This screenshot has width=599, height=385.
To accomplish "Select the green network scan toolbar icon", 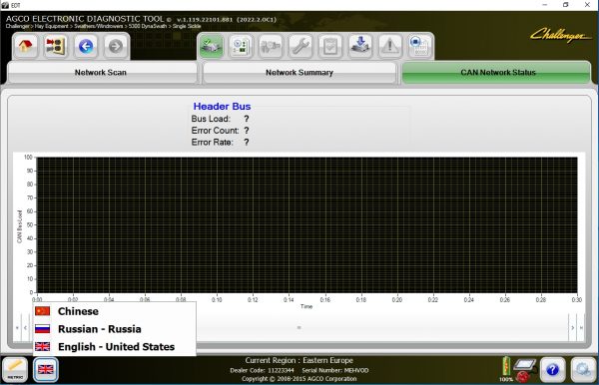I will (211, 46).
